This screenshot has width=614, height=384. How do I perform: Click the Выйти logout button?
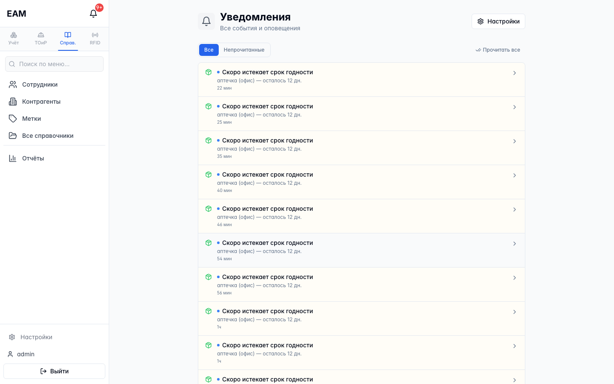pos(54,371)
